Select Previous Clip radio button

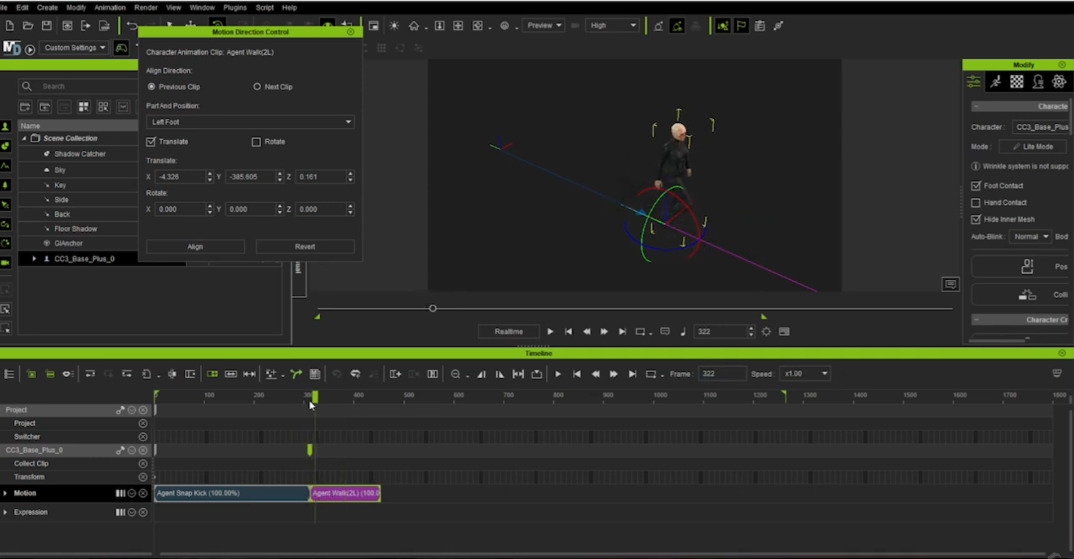pyautogui.click(x=151, y=87)
